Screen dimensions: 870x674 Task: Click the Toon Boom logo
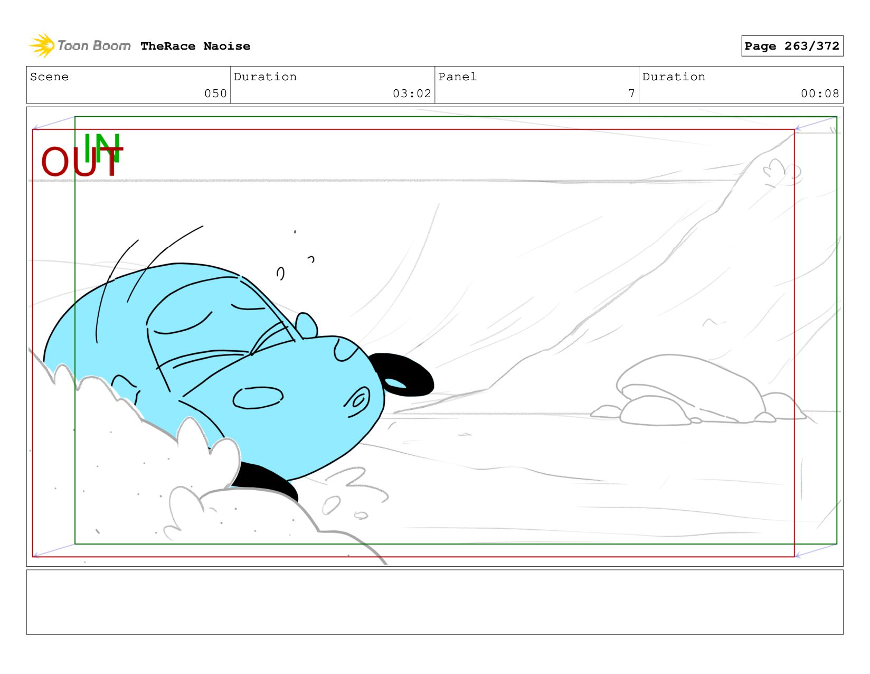click(x=79, y=46)
